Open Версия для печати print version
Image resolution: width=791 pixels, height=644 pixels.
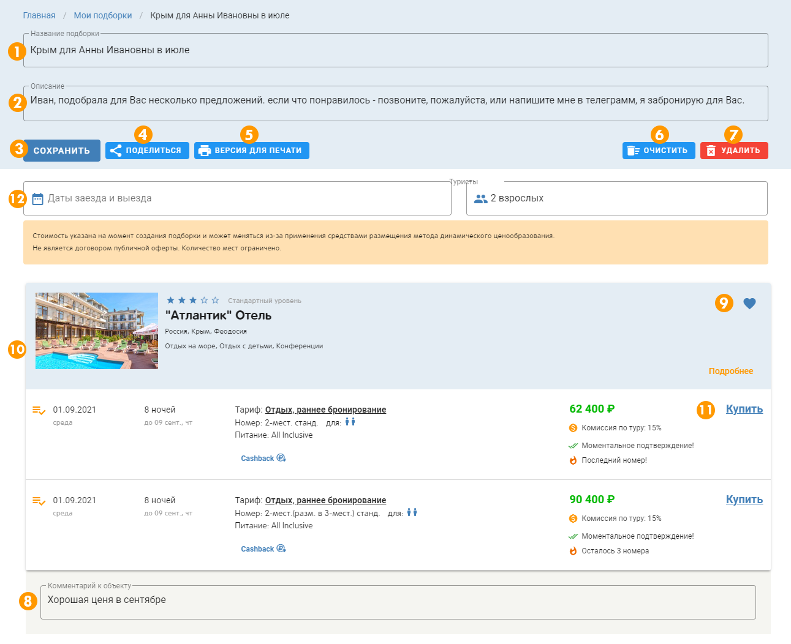251,151
